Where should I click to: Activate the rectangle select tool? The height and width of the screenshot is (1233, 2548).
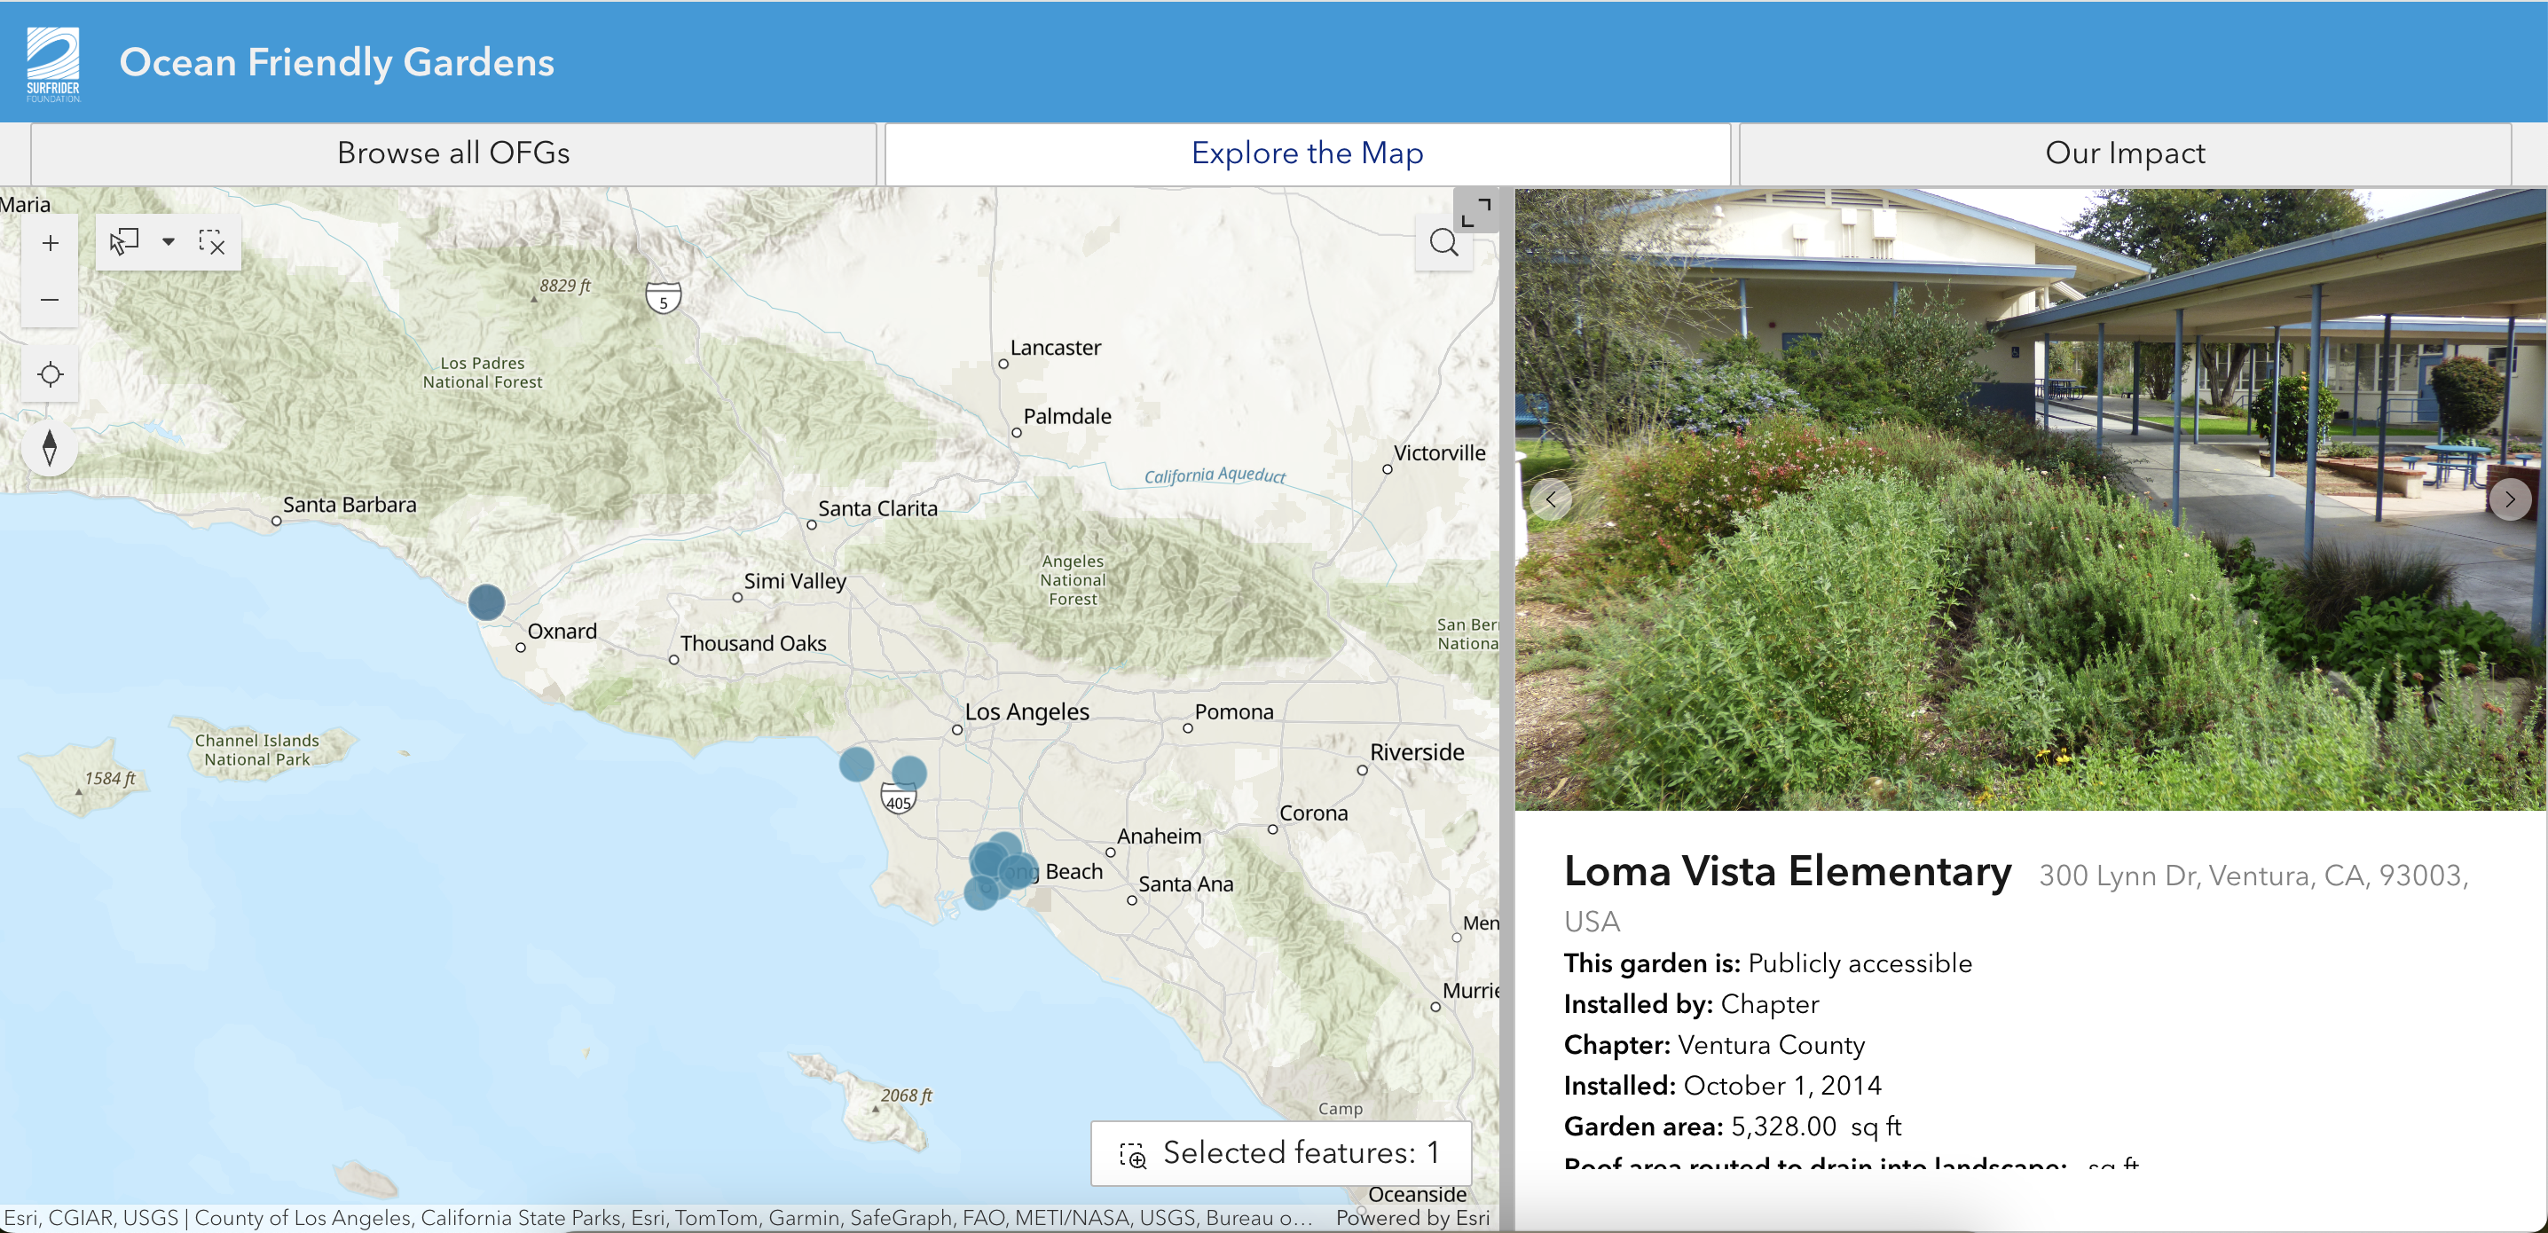coord(124,241)
